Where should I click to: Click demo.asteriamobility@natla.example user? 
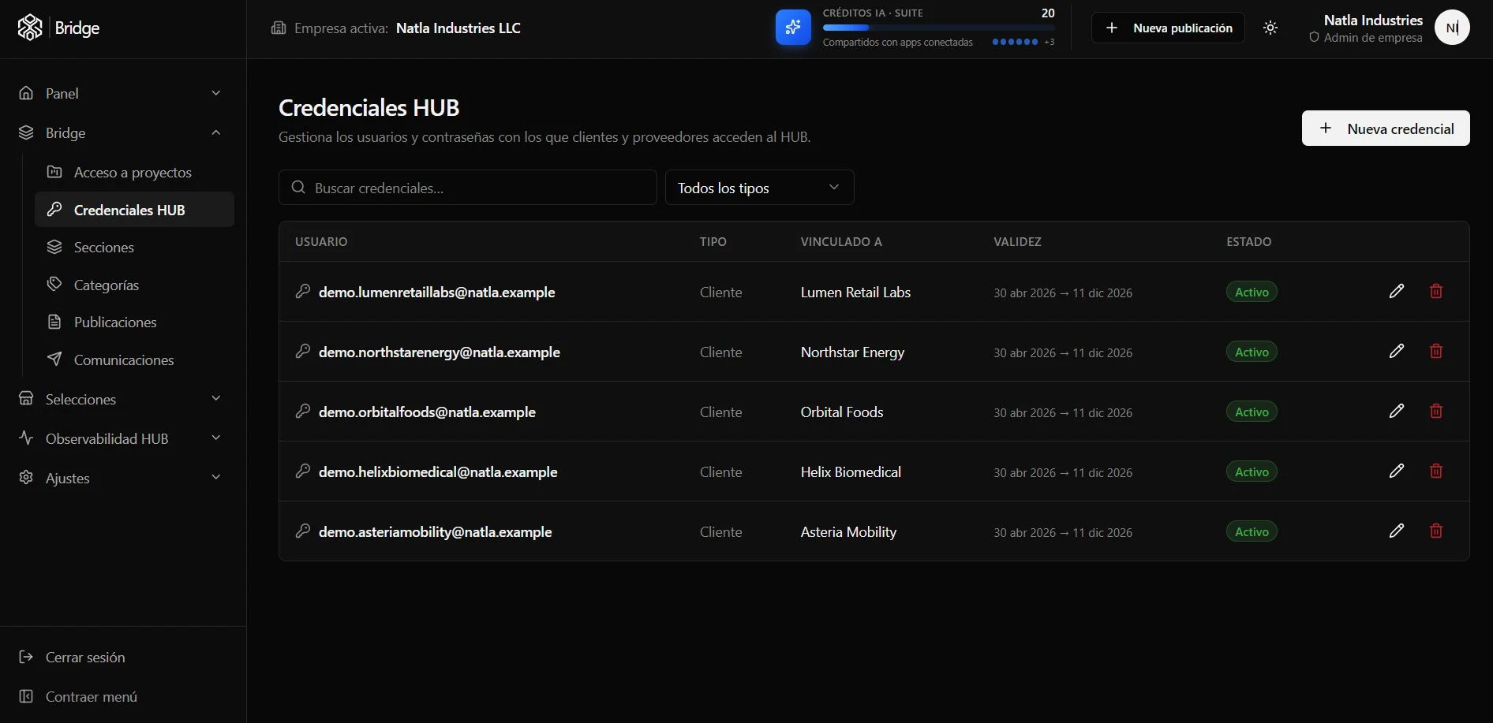(435, 531)
